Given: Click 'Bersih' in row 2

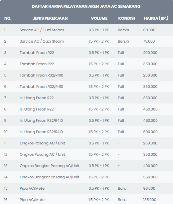Looking at the screenshot, I should point(123,41).
